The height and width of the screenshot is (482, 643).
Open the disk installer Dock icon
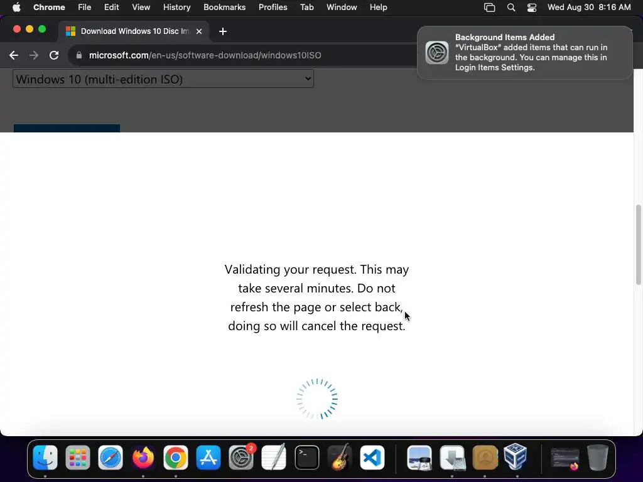[452, 458]
